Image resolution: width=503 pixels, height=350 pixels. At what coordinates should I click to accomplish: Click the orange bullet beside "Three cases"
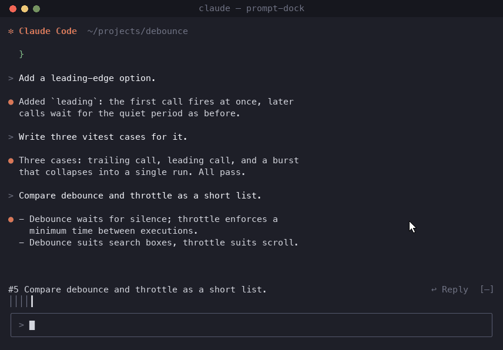pyautogui.click(x=11, y=161)
